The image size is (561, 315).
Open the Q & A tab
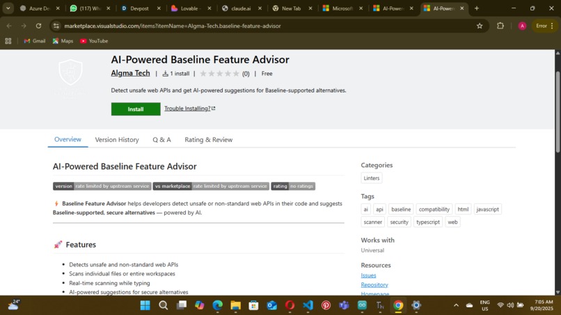click(x=161, y=140)
